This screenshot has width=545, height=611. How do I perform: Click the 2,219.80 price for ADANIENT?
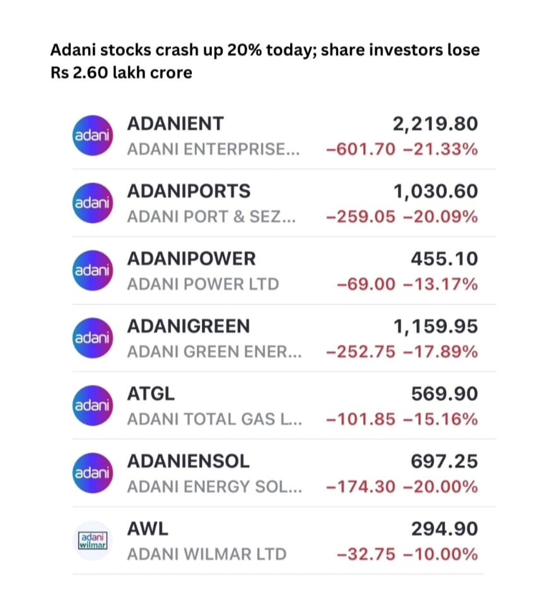pos(435,124)
